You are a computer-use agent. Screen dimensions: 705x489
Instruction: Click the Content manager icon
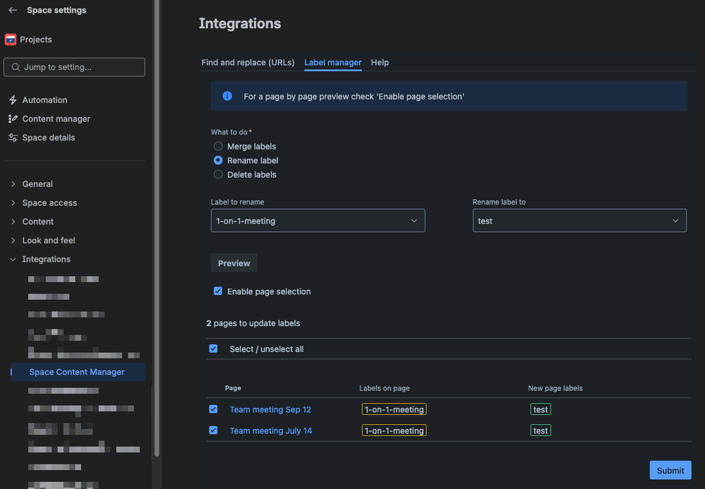(x=13, y=119)
